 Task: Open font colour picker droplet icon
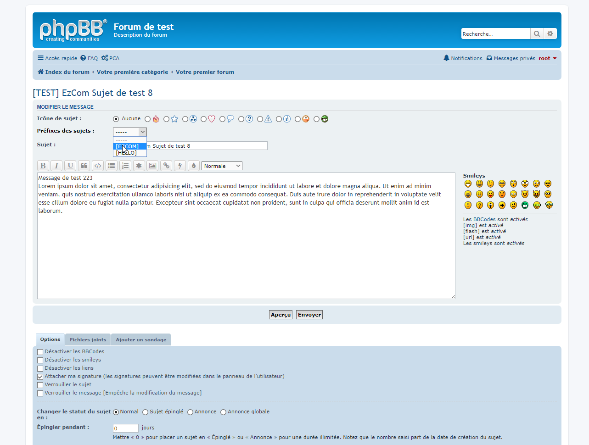[x=194, y=166]
